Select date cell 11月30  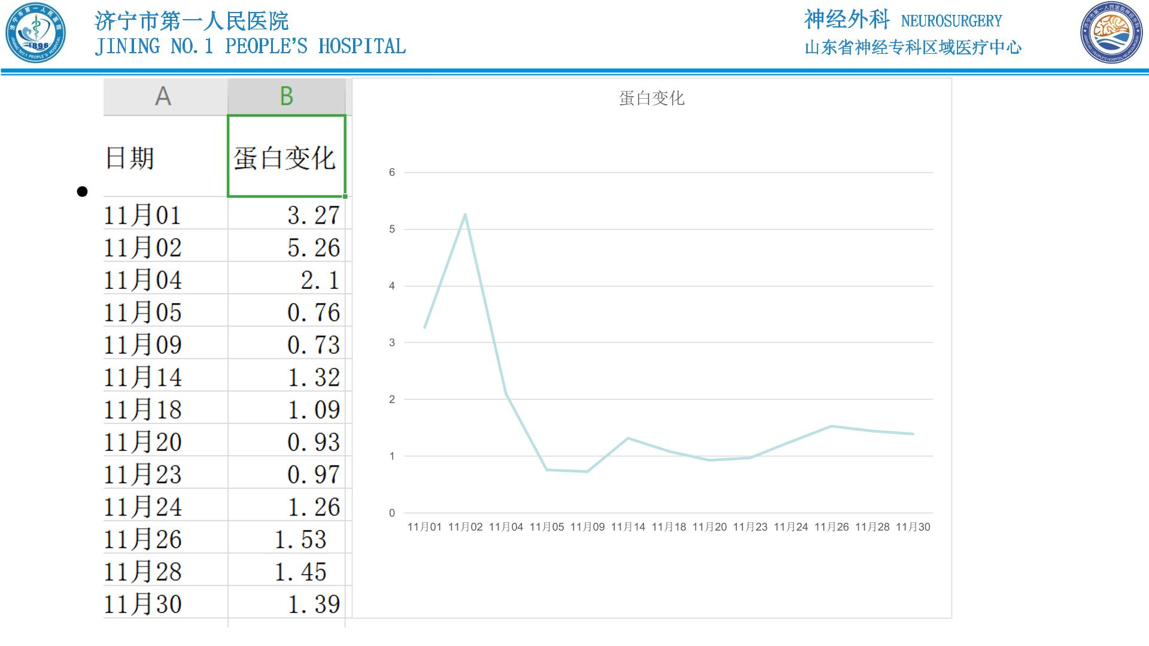pyautogui.click(x=165, y=602)
